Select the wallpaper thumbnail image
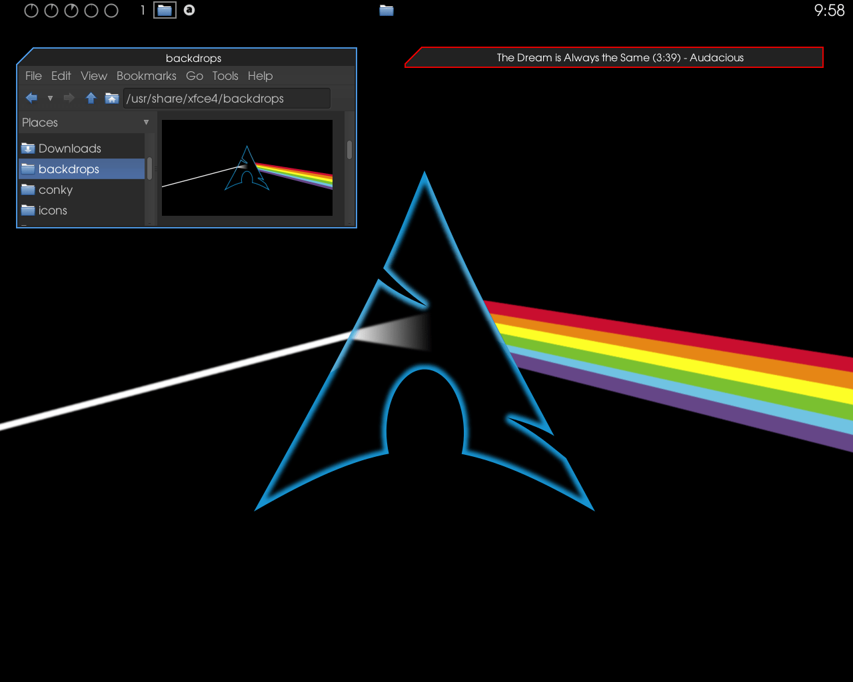This screenshot has height=682, width=853. coord(247,168)
